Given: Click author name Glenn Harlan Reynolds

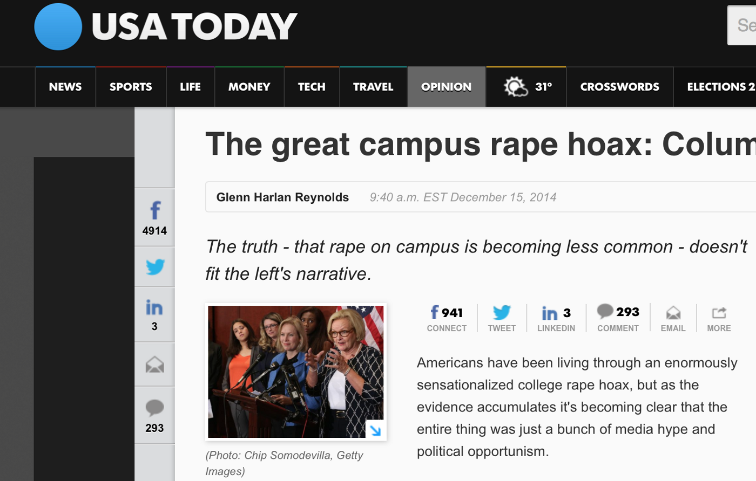Looking at the screenshot, I should tap(282, 197).
